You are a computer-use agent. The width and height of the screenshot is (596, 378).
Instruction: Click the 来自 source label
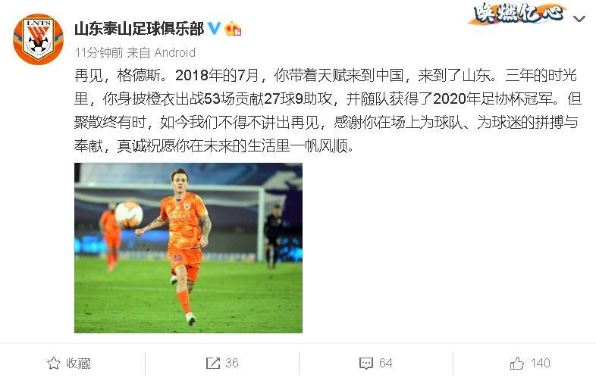(139, 52)
